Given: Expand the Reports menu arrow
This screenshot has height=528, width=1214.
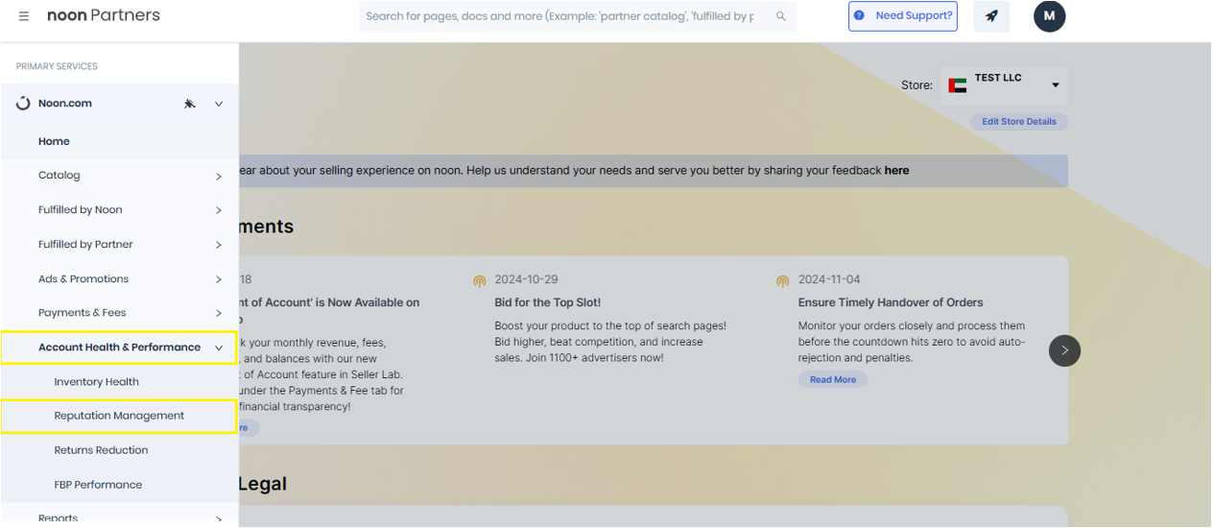Looking at the screenshot, I should point(219,519).
